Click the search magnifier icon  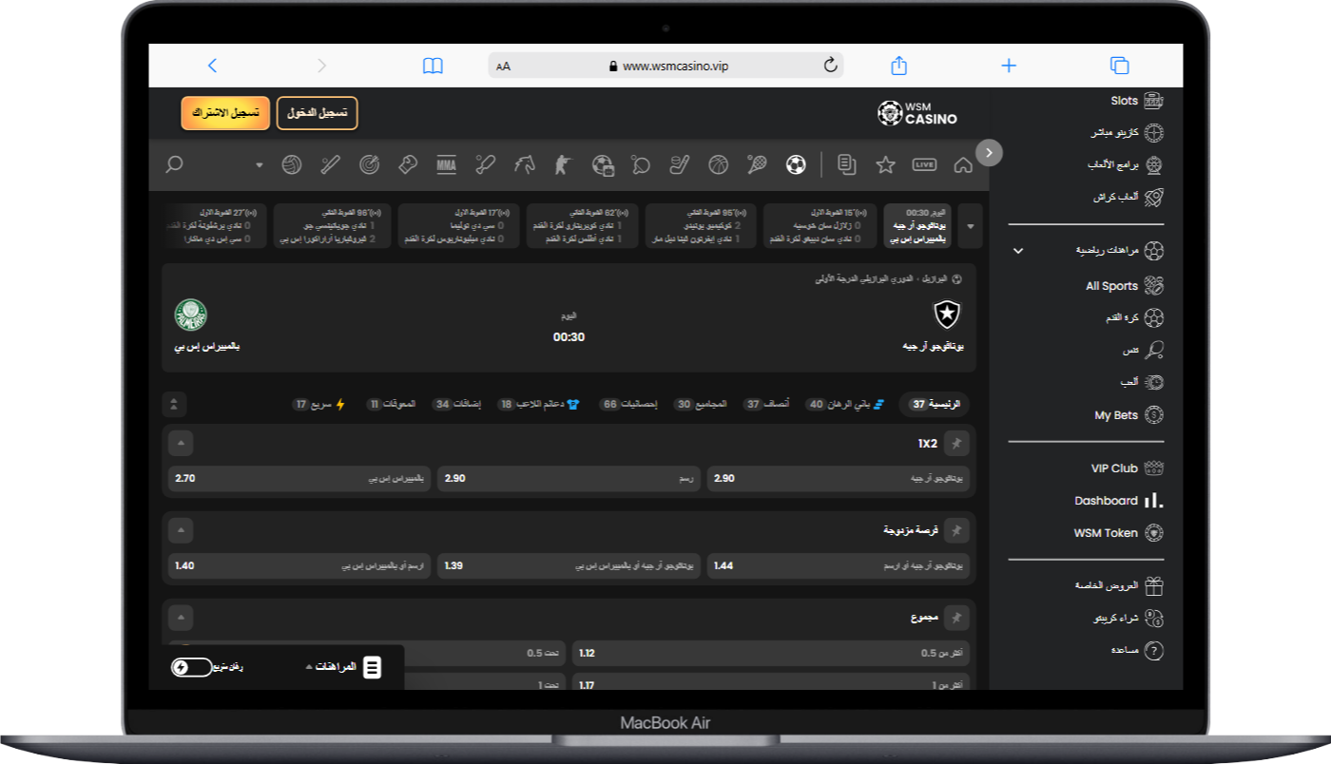(174, 164)
